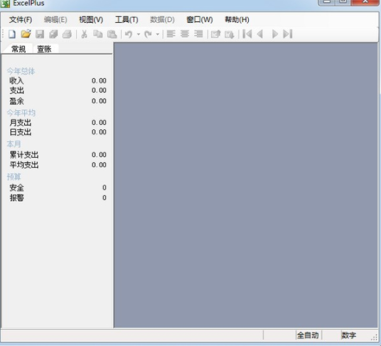Go to last record arrow icon
Viewport: 381px width, 346px height.
(x=288, y=34)
